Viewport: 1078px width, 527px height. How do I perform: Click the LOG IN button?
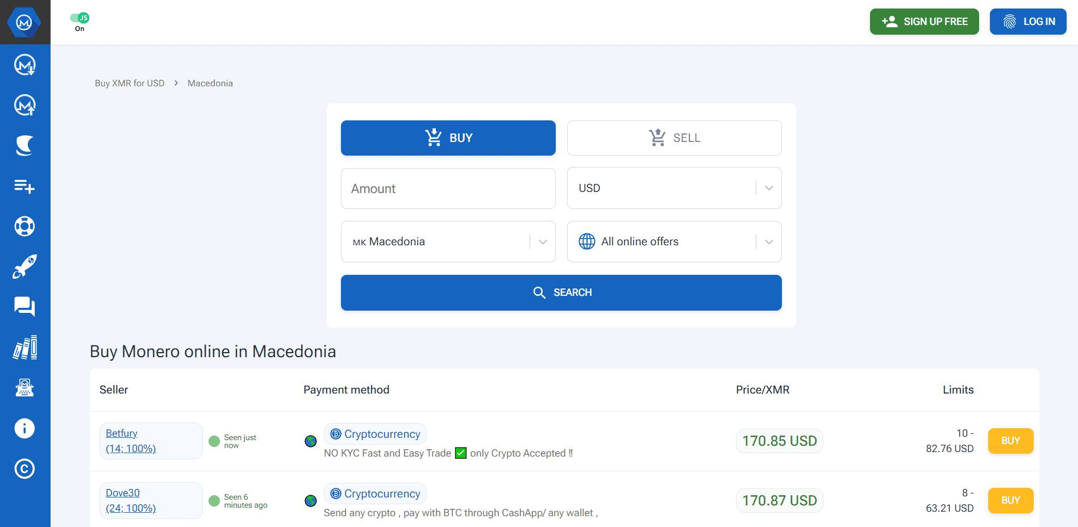(x=1027, y=22)
